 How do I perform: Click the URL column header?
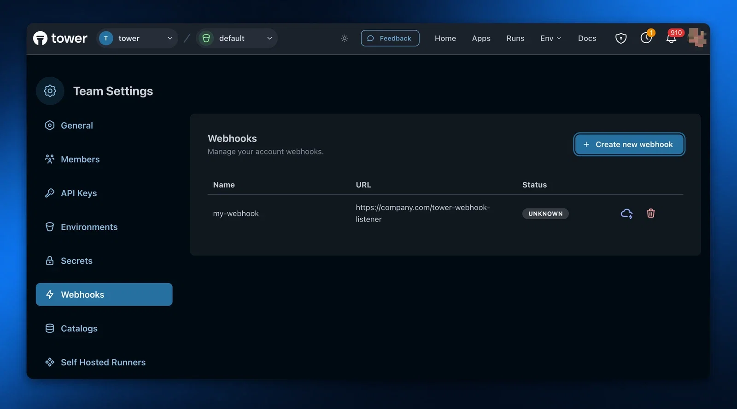[363, 185]
